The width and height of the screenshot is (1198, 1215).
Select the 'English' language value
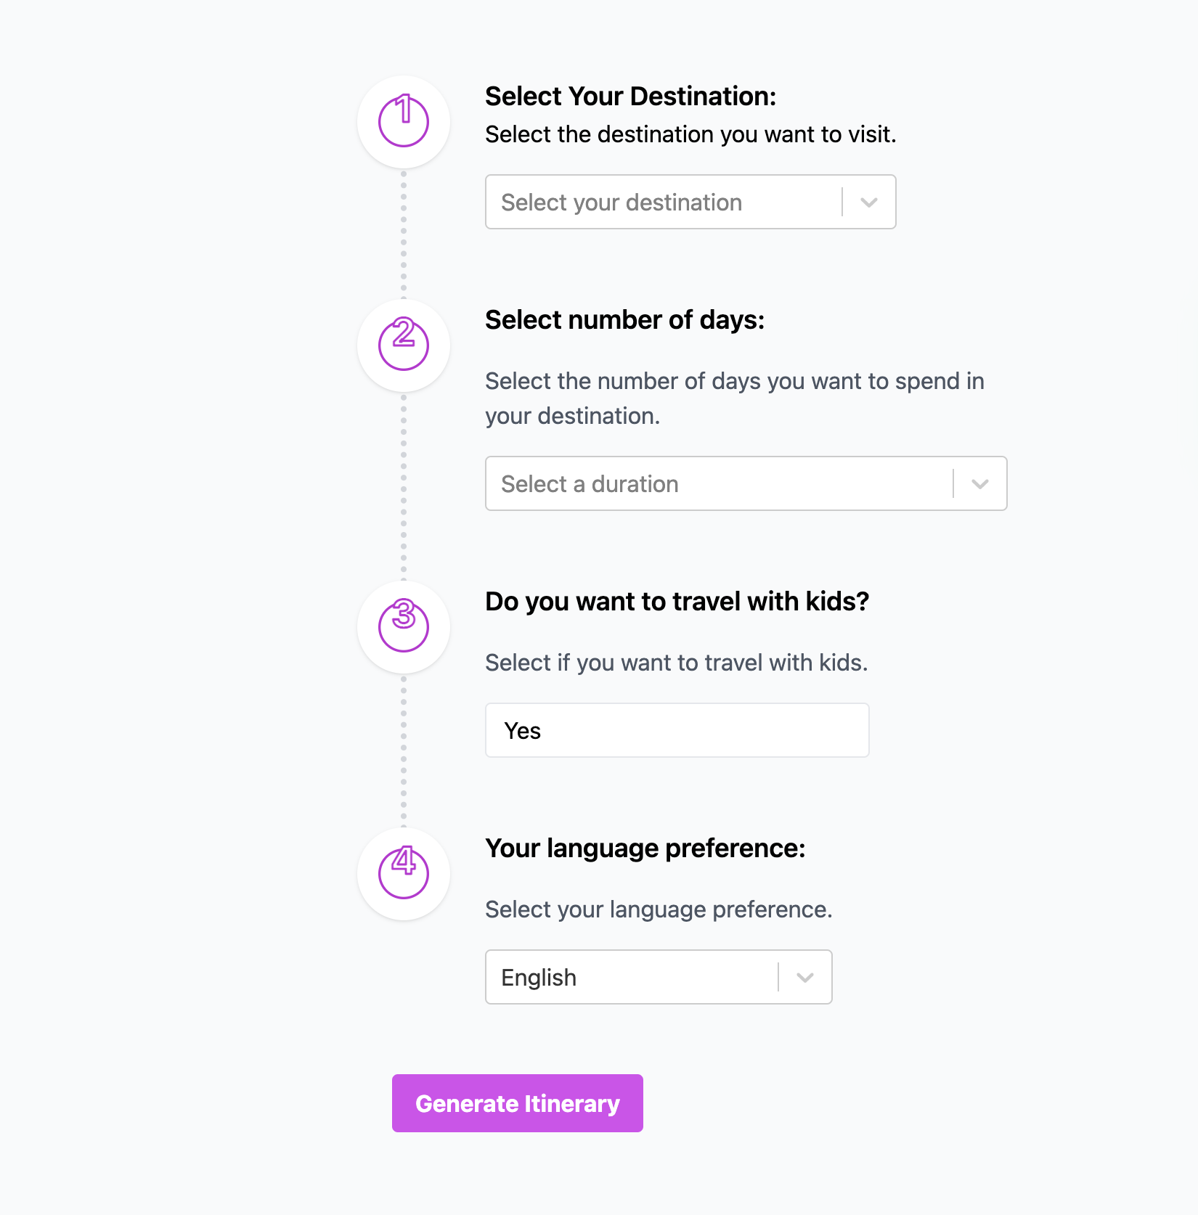pyautogui.click(x=539, y=978)
